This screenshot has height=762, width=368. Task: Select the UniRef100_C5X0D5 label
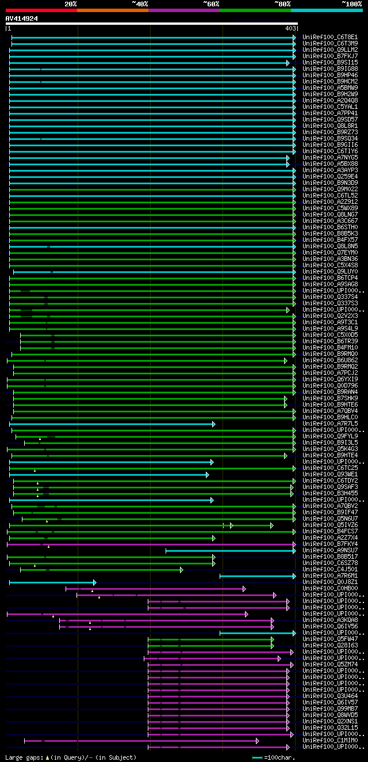click(x=330, y=335)
